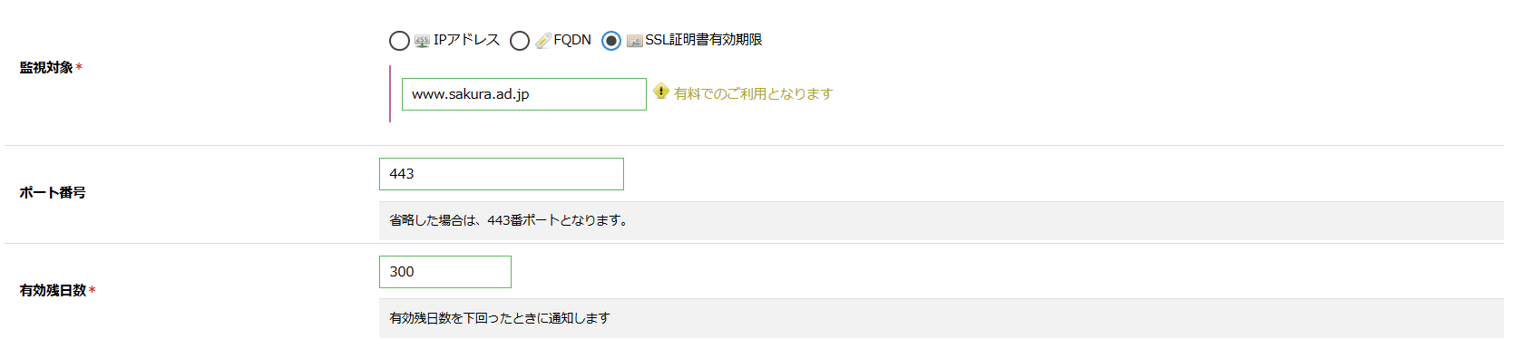Click the FQDN label text
The height and width of the screenshot is (339, 1513).
click(x=572, y=40)
